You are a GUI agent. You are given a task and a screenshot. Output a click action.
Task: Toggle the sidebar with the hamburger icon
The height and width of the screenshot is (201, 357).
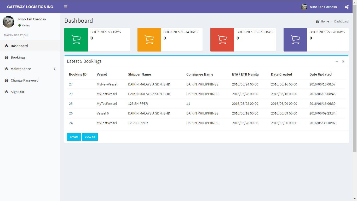tap(66, 7)
